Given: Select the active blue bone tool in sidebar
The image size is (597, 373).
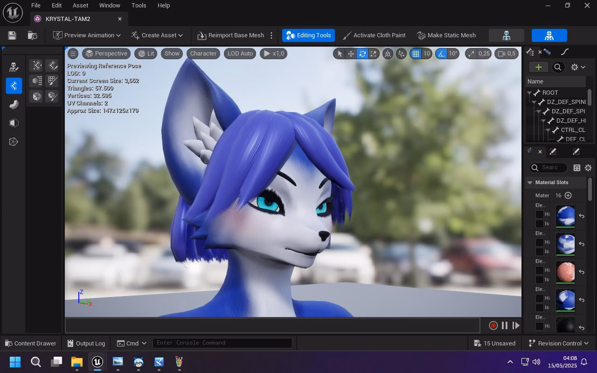Looking at the screenshot, I should (14, 86).
